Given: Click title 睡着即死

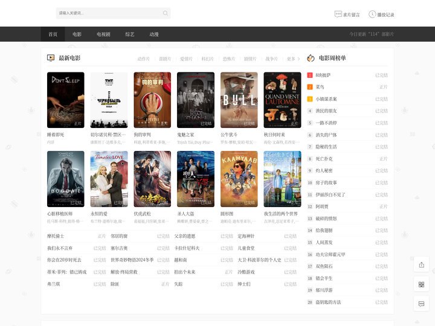Looking at the screenshot, I should click(56, 135).
